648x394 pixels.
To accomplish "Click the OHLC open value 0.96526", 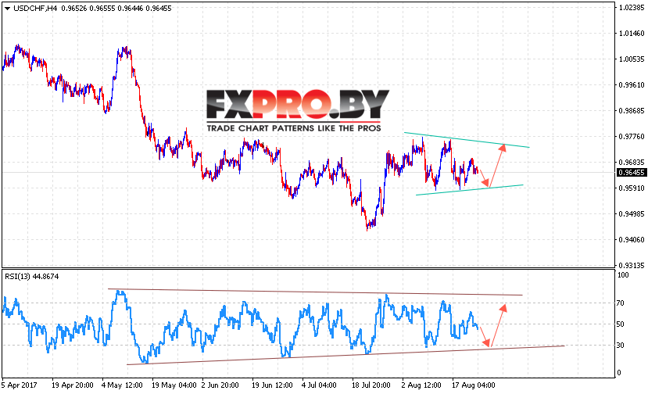I will coord(74,9).
